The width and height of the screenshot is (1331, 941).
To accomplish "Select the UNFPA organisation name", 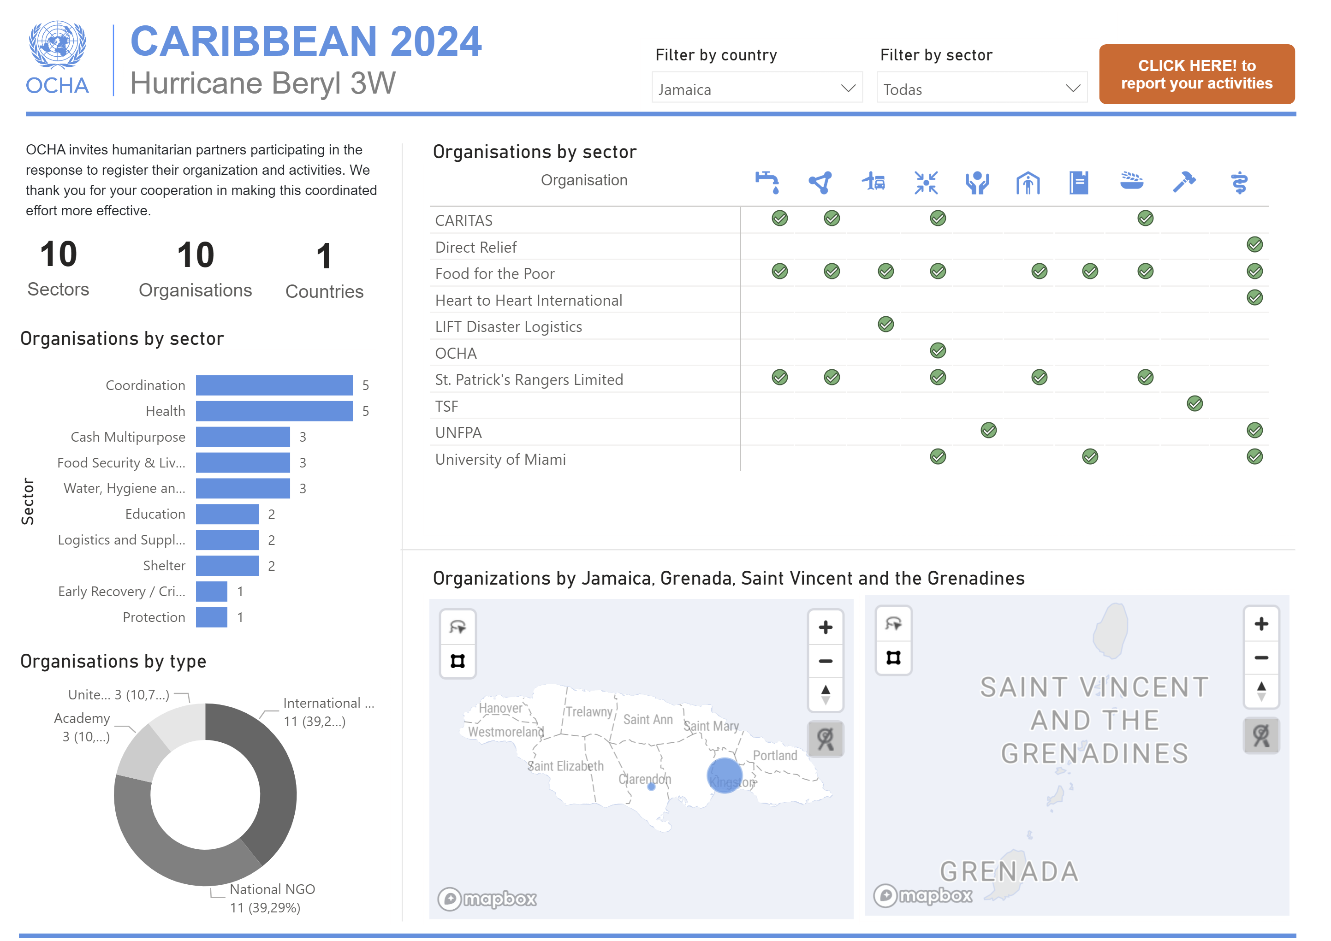I will click(458, 433).
